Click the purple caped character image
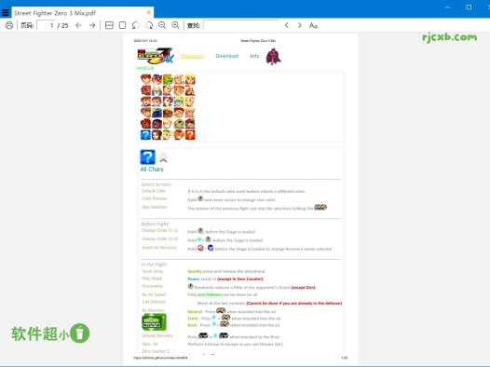 [274, 56]
